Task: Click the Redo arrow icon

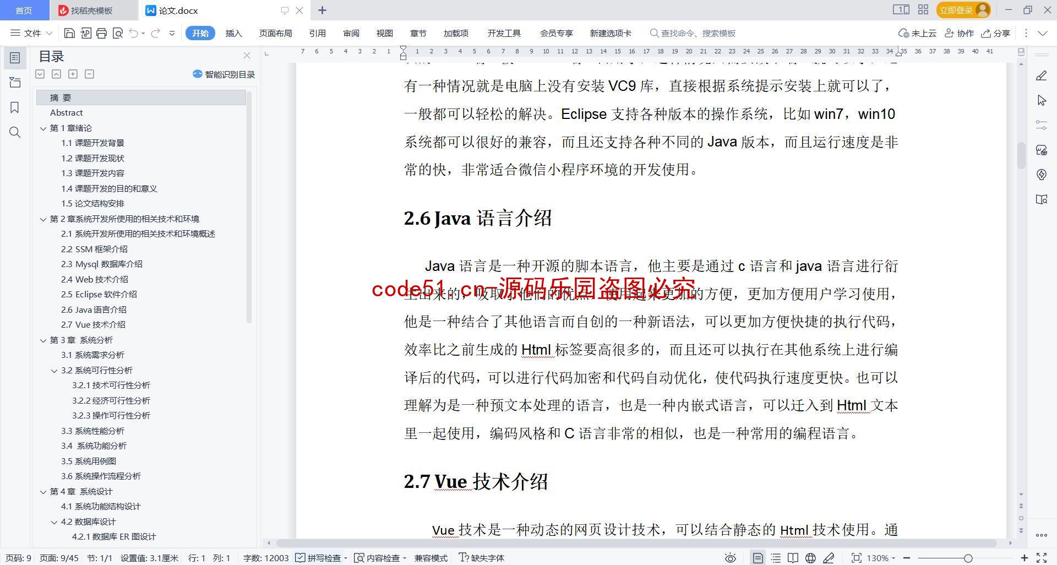Action: 155,33
